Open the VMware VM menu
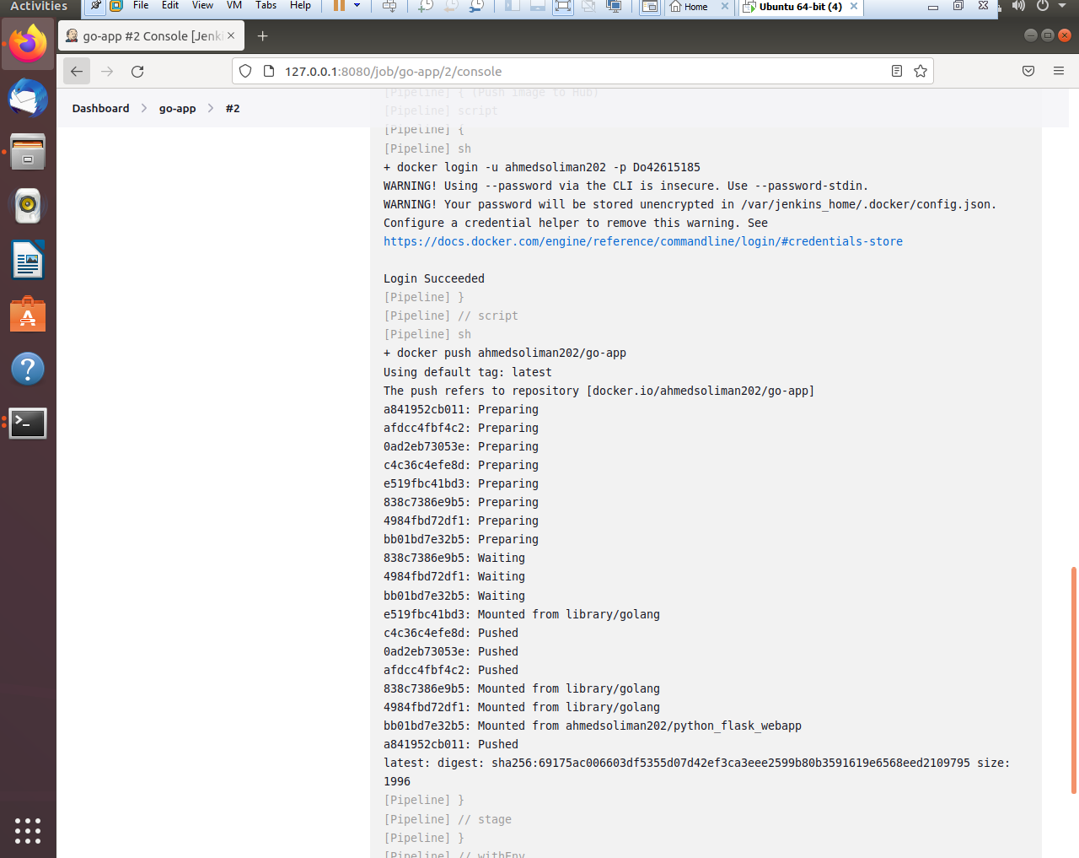The height and width of the screenshot is (858, 1079). coord(234,5)
